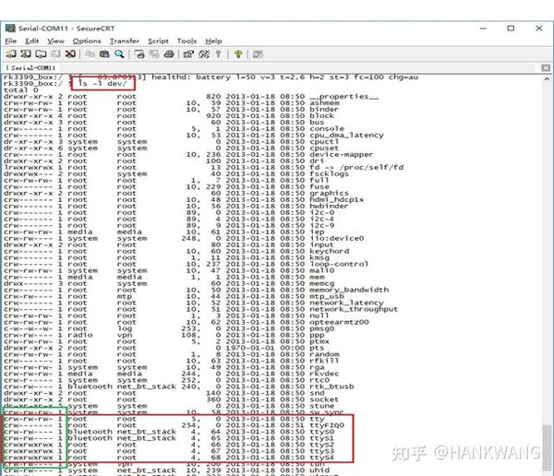Click the 'ptmx' device entry
This screenshot has height=476, width=554.
[319, 341]
